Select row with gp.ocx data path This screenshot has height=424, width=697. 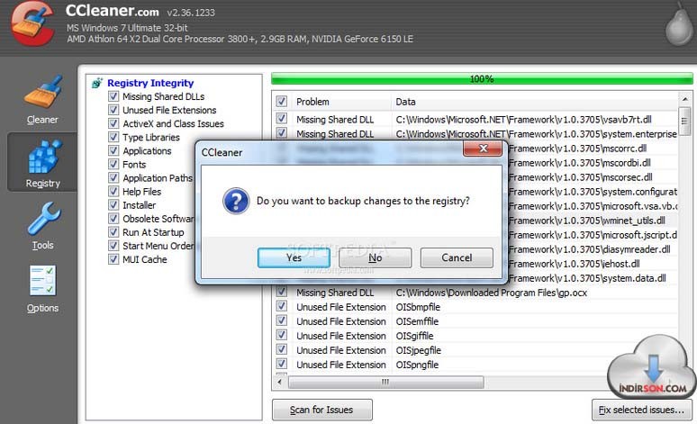[x=491, y=293]
